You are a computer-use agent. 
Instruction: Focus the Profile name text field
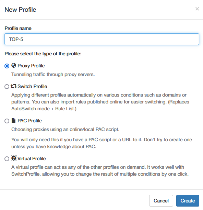pos(102,39)
